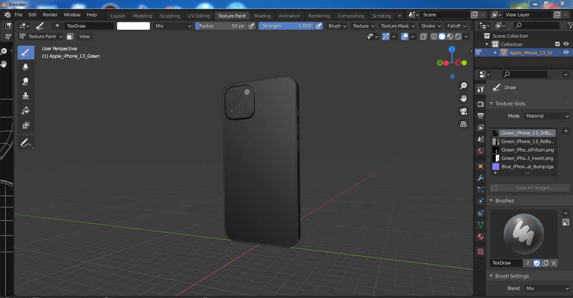This screenshot has height=298, width=573.
Task: Switch to solid viewport shading
Action: click(x=442, y=36)
